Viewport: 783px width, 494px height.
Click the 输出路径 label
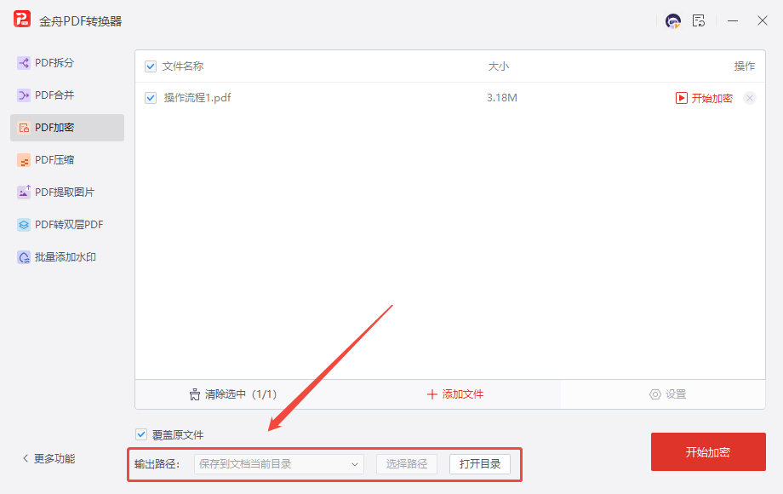(157, 464)
